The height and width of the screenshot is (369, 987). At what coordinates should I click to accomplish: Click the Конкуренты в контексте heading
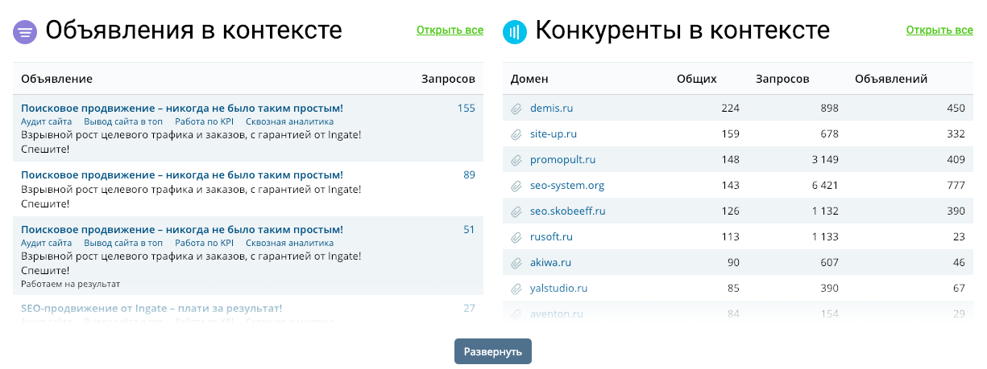coord(682,31)
